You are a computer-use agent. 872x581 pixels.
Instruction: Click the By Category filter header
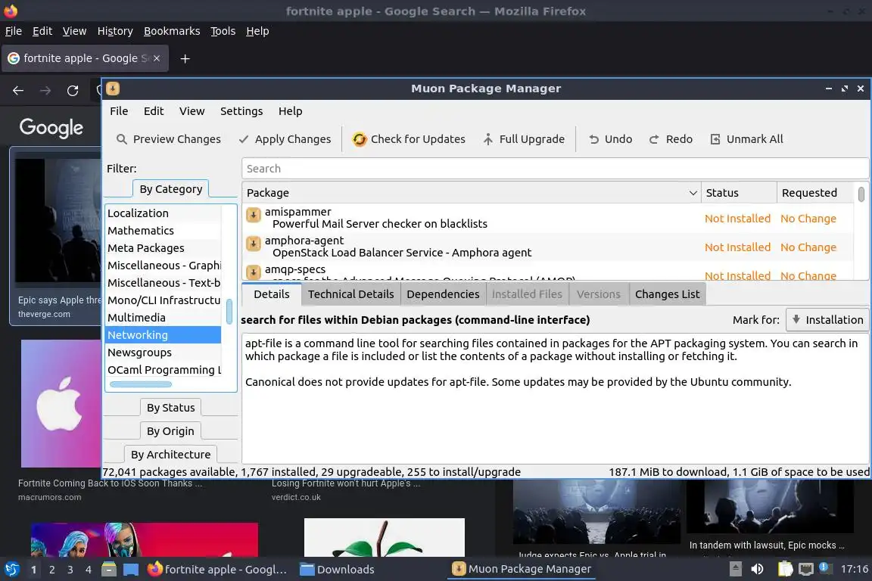pos(171,189)
